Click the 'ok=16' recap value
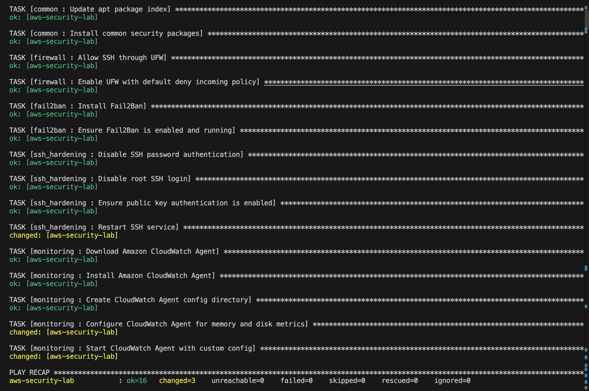The height and width of the screenshot is (391, 589). [x=137, y=381]
